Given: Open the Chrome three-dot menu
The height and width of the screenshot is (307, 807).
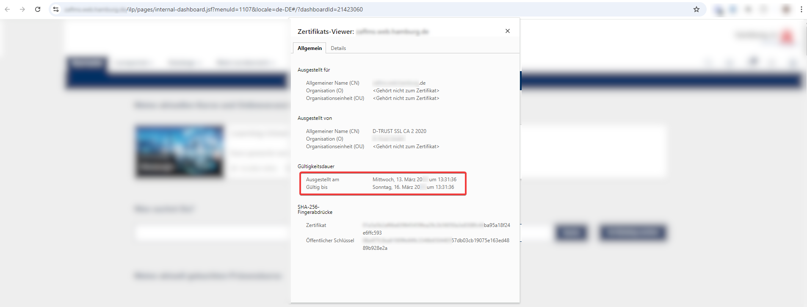Looking at the screenshot, I should [801, 9].
